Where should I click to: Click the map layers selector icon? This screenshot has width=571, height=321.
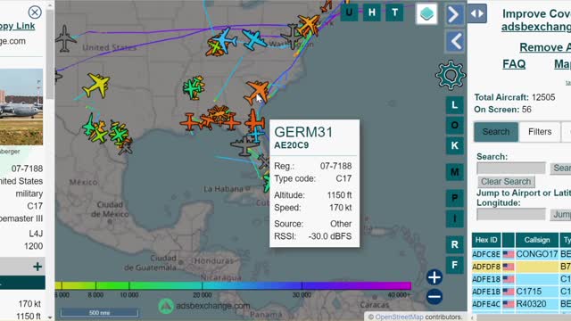click(426, 14)
